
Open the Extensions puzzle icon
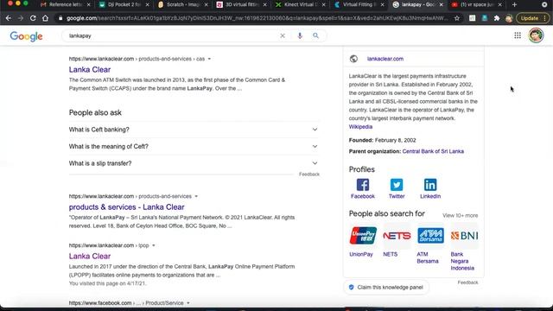coord(497,18)
